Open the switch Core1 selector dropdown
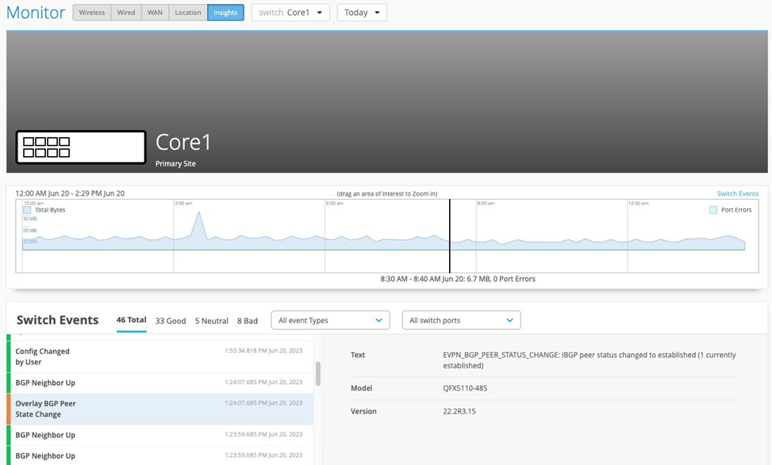The width and height of the screenshot is (772, 465). [x=290, y=13]
